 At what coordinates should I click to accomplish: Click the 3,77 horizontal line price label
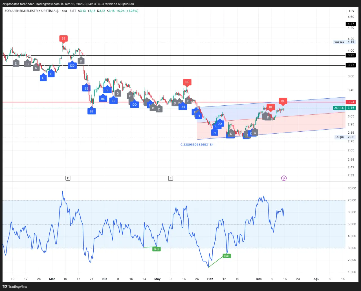[x=351, y=65]
